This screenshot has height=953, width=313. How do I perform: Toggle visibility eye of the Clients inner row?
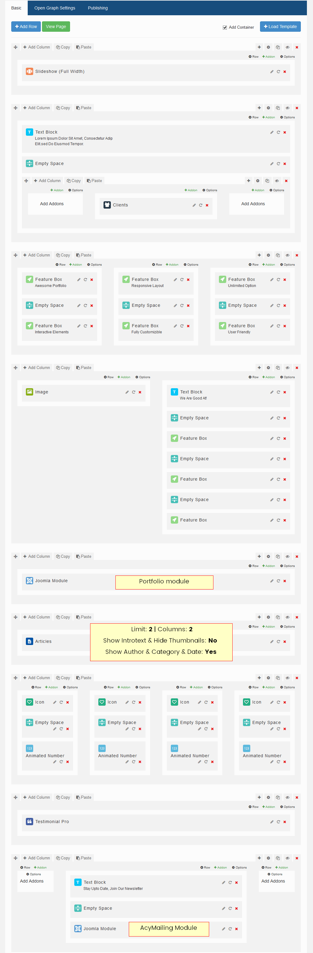coord(276,181)
